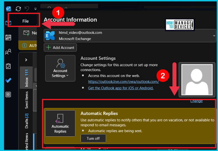Viewport: 218px width, 151px height.
Task: Open More Apps grid icon
Action: 8,95
